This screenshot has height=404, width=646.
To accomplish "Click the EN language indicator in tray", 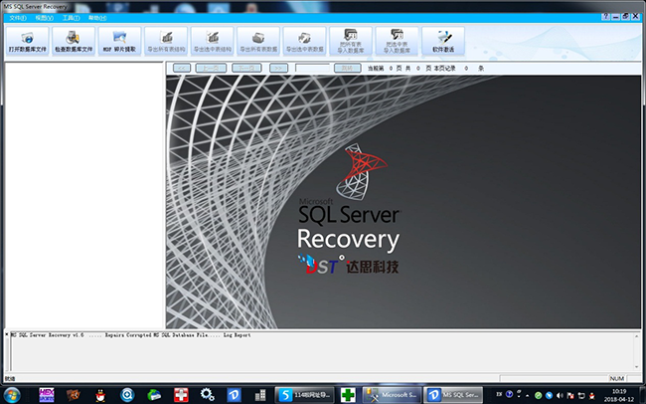I will click(499, 394).
